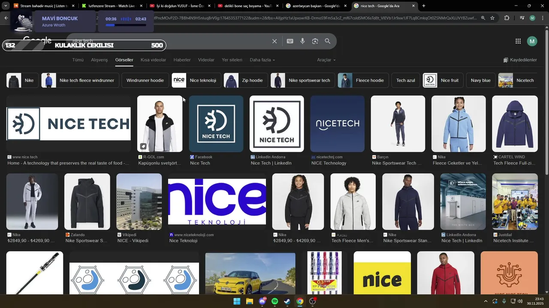Viewport: 549px width, 308px height.
Task: Submit search with the magnifier icon
Action: (x=328, y=41)
